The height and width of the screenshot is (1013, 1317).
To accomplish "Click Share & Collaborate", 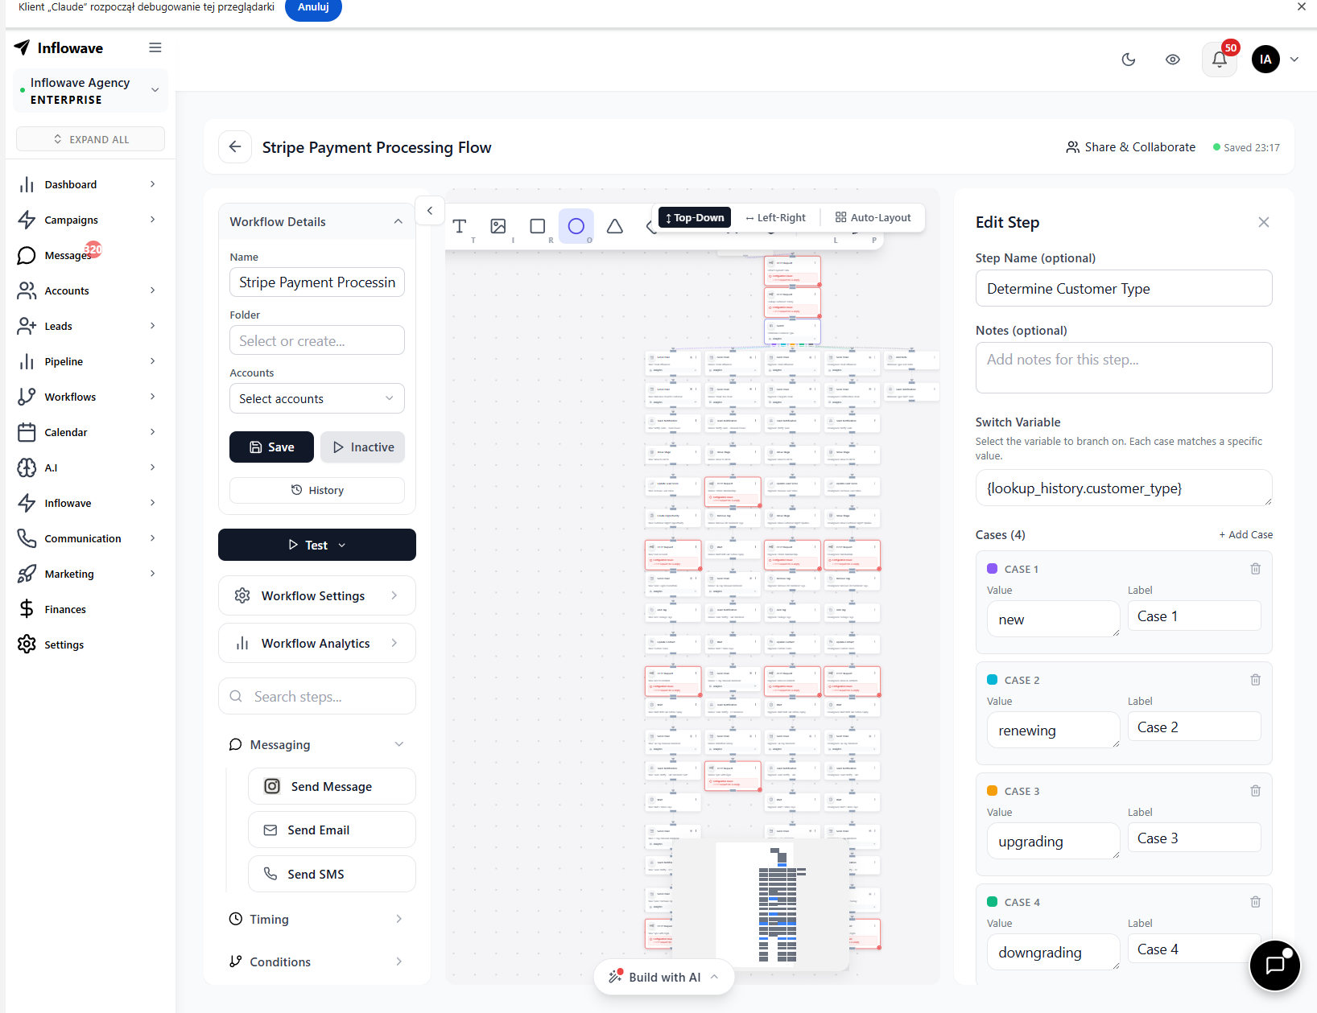I will (1131, 146).
